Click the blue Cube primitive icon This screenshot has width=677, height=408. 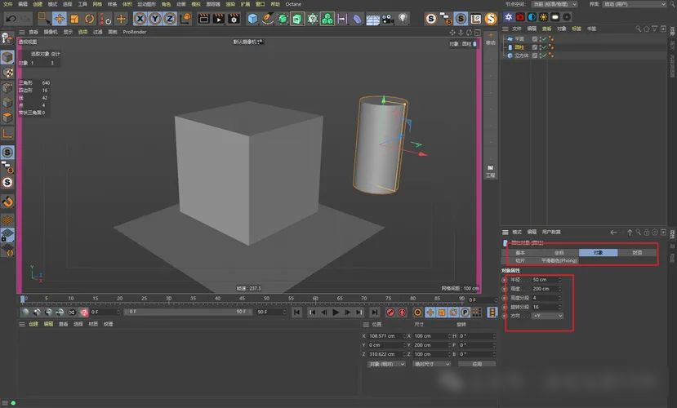252,19
